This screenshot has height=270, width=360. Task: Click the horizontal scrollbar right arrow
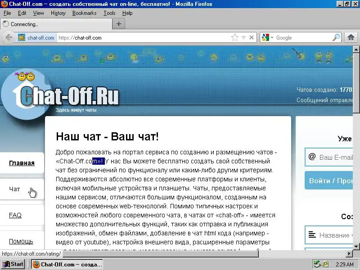click(x=349, y=253)
